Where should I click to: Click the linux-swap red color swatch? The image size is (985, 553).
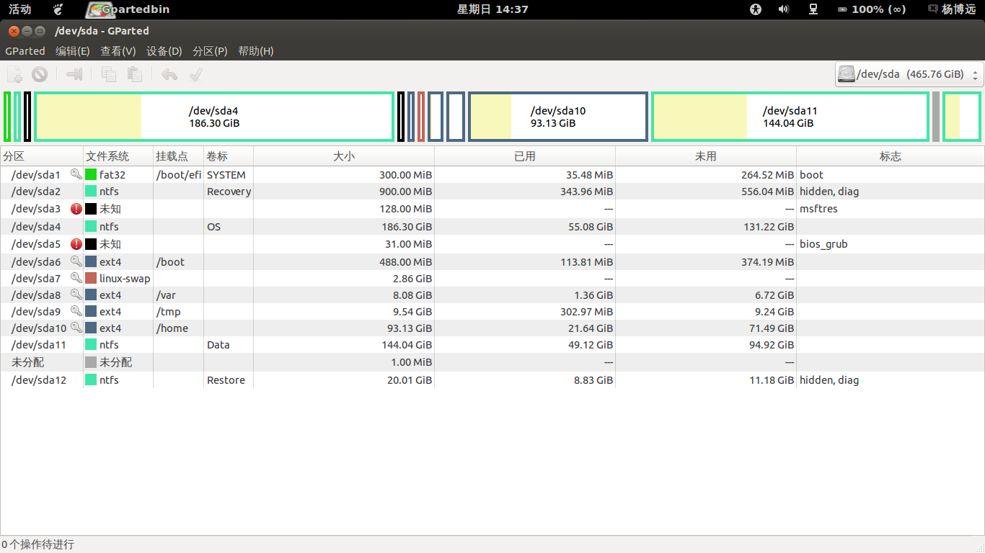point(91,278)
